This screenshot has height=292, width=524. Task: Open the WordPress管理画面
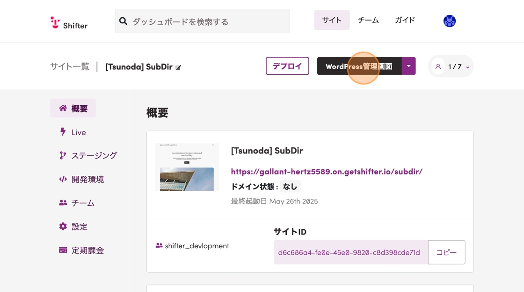tap(359, 66)
